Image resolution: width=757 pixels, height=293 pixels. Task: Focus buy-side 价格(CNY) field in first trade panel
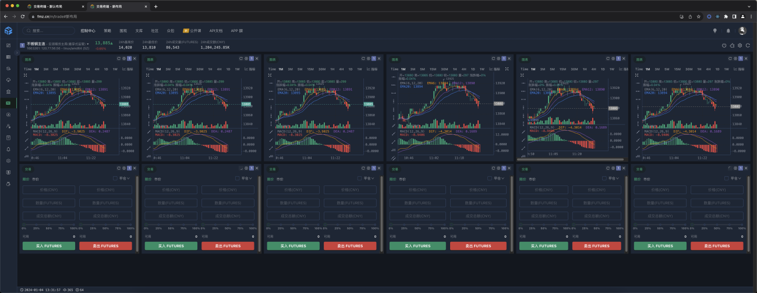pyautogui.click(x=49, y=190)
